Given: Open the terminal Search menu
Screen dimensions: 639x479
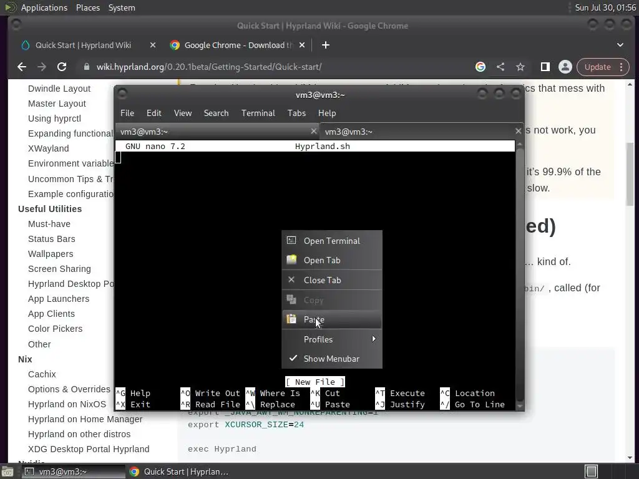Looking at the screenshot, I should [216, 114].
